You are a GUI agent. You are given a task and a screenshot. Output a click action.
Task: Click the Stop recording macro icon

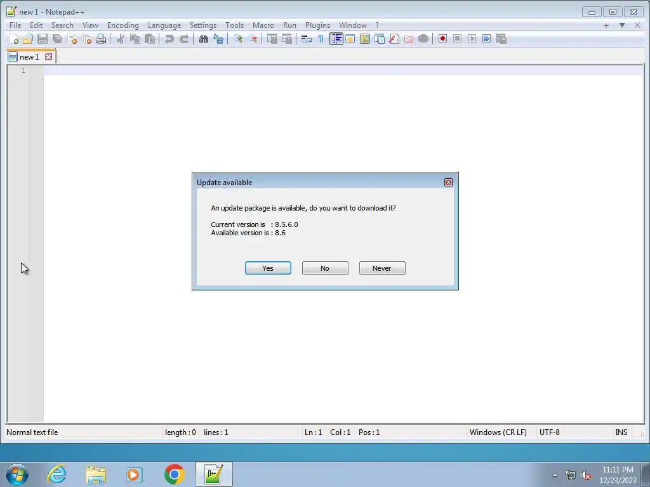tap(457, 39)
